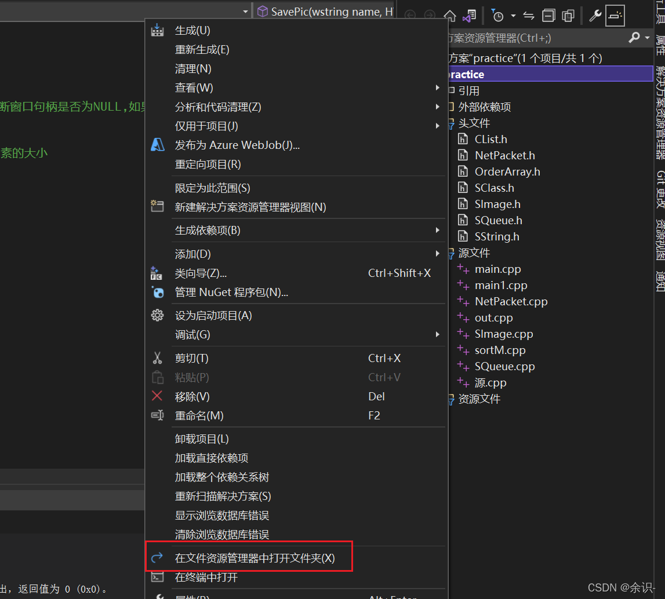Click sync with active document arrows icon

pos(528,16)
